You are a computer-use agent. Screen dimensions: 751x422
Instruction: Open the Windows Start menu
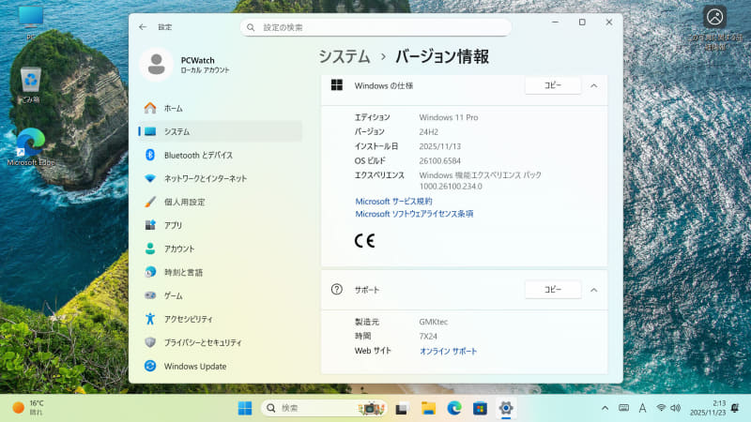pos(245,408)
